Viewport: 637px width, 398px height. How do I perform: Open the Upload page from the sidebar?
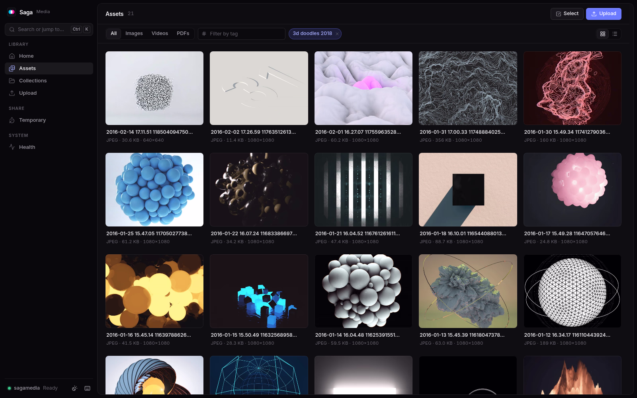tap(49, 93)
